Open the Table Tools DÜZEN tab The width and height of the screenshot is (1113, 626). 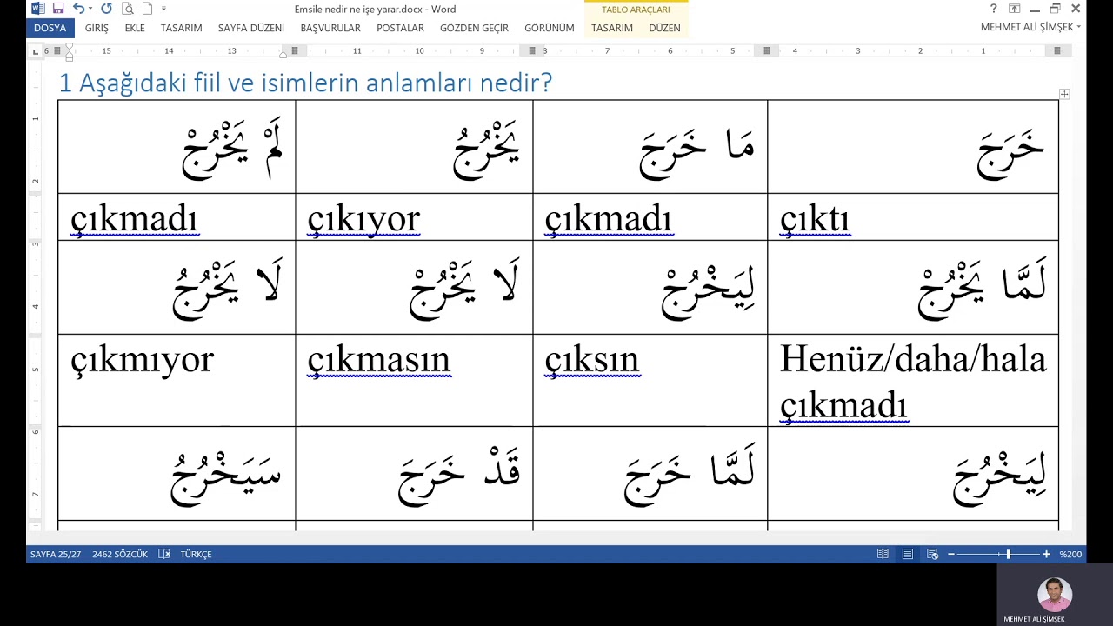[x=664, y=28]
